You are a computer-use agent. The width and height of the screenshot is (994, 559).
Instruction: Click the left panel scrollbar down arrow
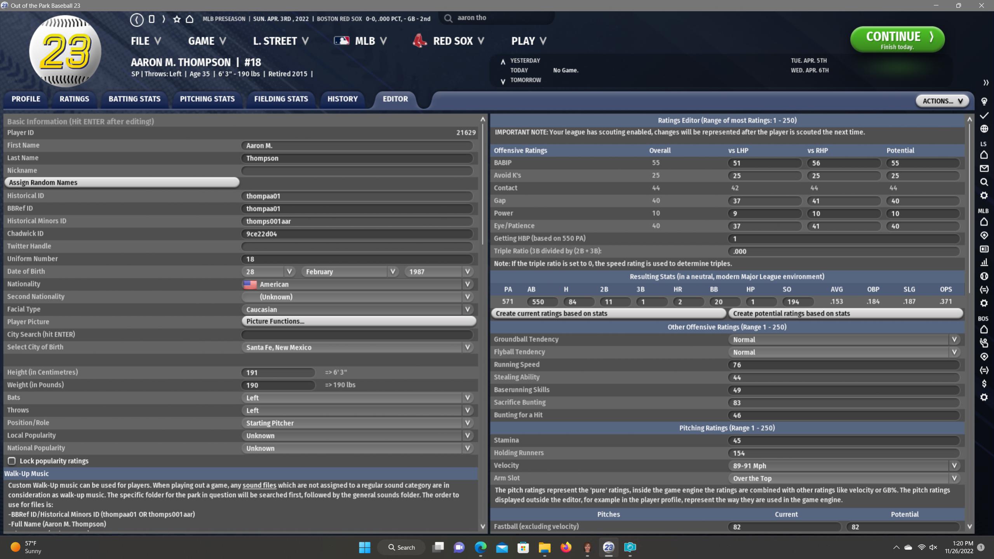pos(482,527)
